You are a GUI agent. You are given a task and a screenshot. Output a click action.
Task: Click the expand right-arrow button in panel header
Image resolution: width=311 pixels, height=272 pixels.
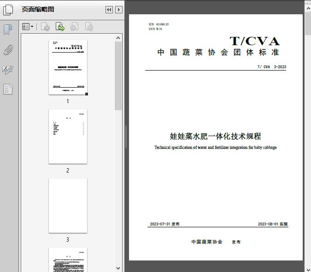(119, 10)
